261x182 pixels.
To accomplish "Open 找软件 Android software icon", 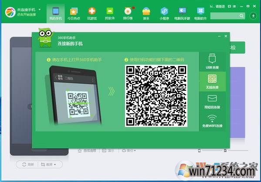I will point(110,13).
